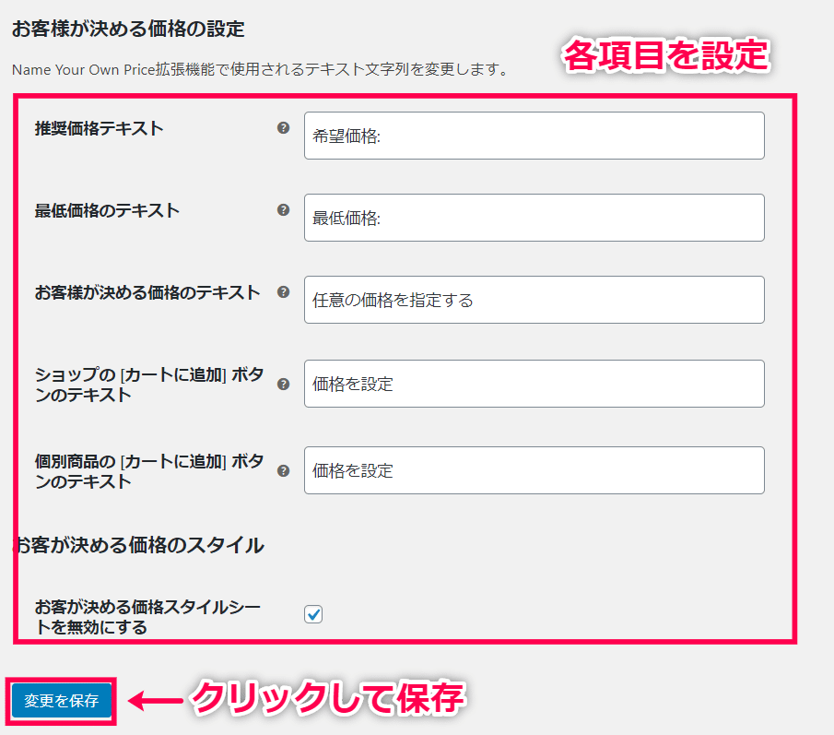Click the shop add-to-cart 価格を設定 field
The height and width of the screenshot is (735, 834).
pyautogui.click(x=534, y=384)
